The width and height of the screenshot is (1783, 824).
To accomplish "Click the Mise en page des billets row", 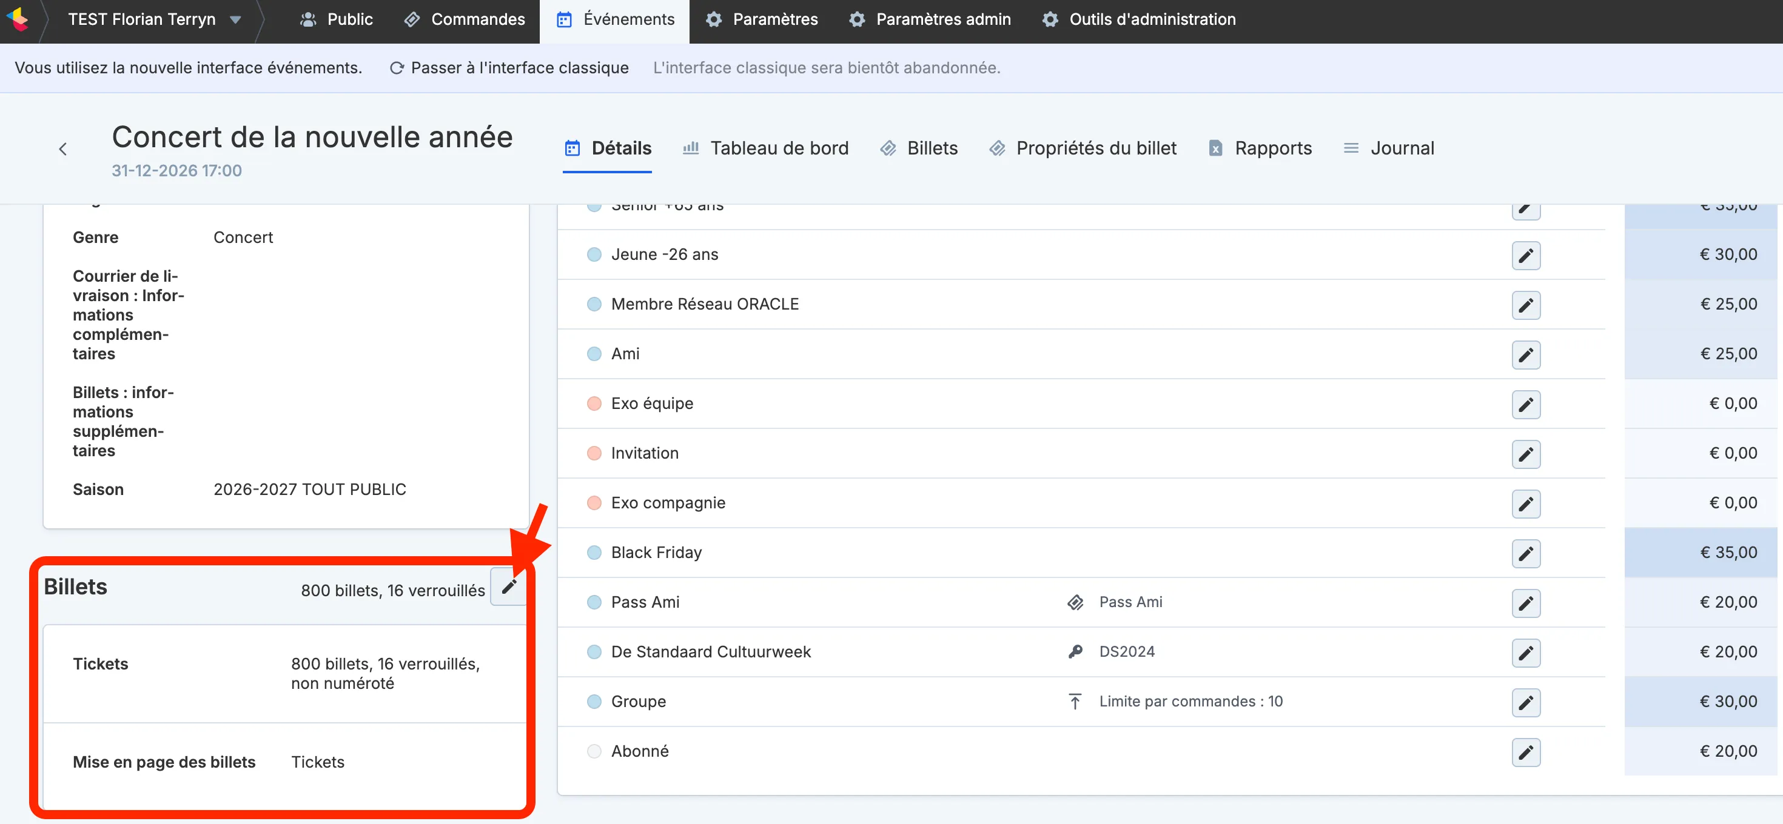I will pyautogui.click(x=285, y=762).
